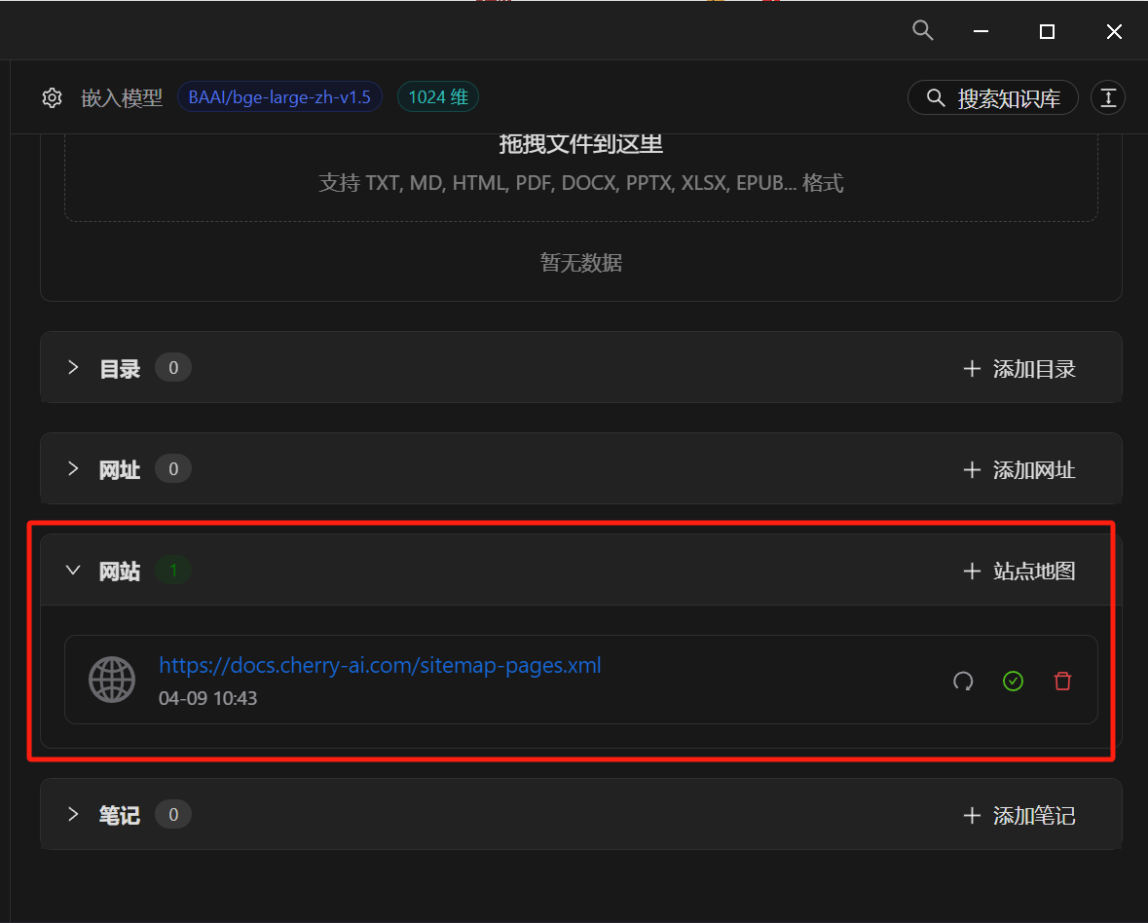Click the BAAI/bge-large-zh-v1.5 model tag
The image size is (1148, 923).
pos(279,98)
